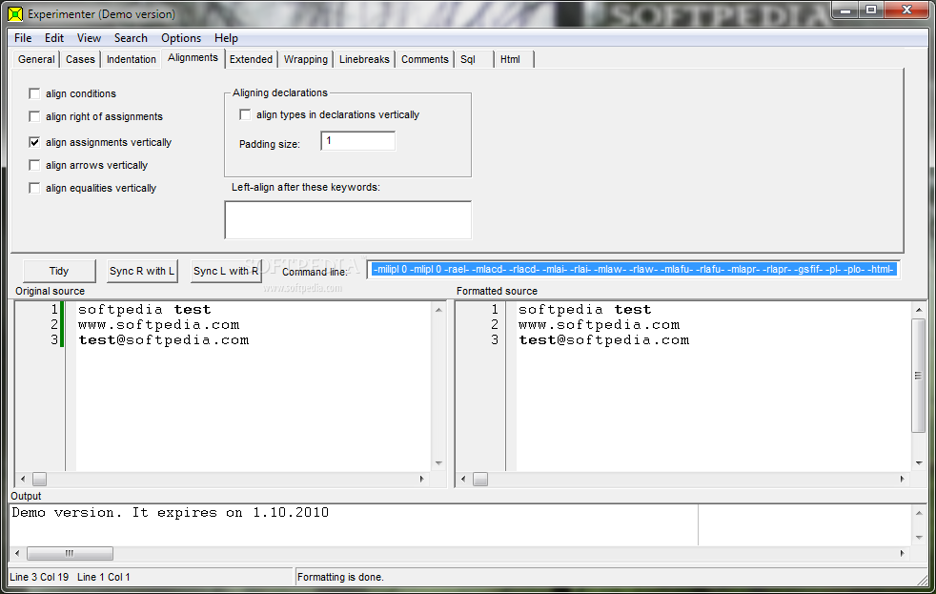This screenshot has height=594, width=936.
Task: Click www.softpedia.com line in Formatted source
Action: coord(599,325)
